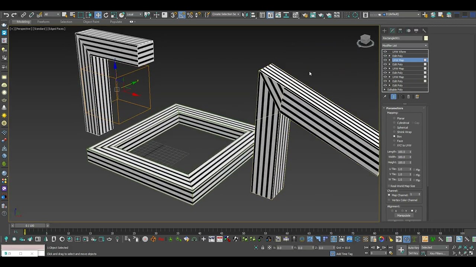Select the Planar mapping radio button
The height and width of the screenshot is (267, 476).
click(394, 118)
